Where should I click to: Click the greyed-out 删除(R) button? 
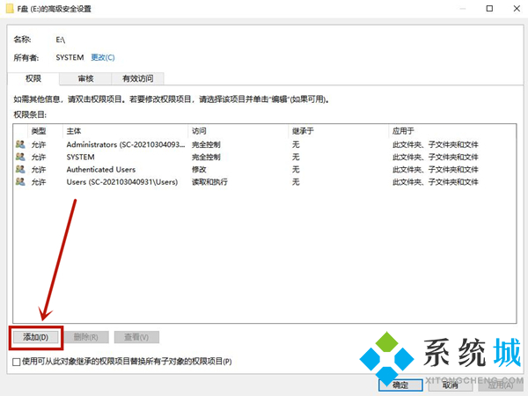pos(86,337)
